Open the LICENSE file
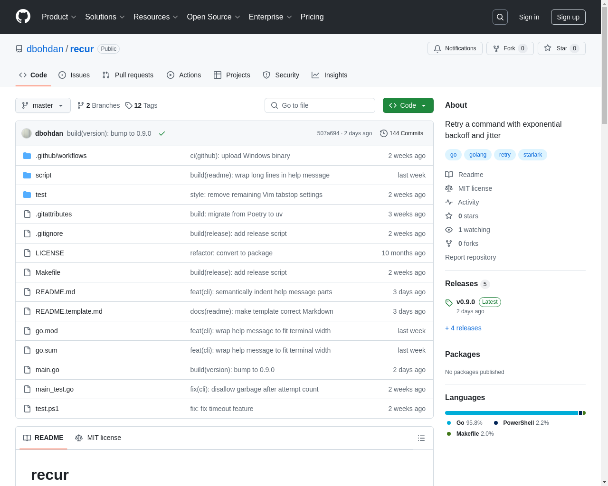Screen dimensions: 608x486 pyautogui.click(x=50, y=253)
